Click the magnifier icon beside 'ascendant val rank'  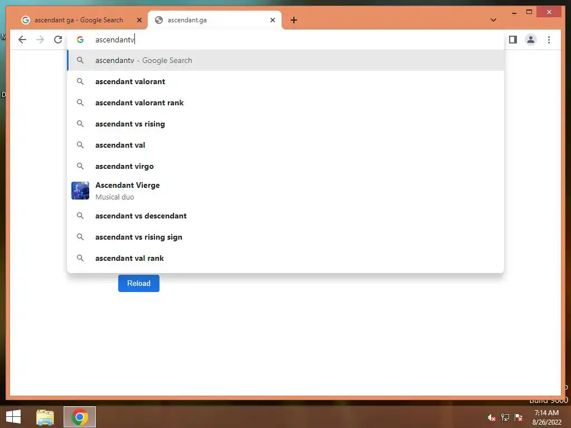coord(80,258)
